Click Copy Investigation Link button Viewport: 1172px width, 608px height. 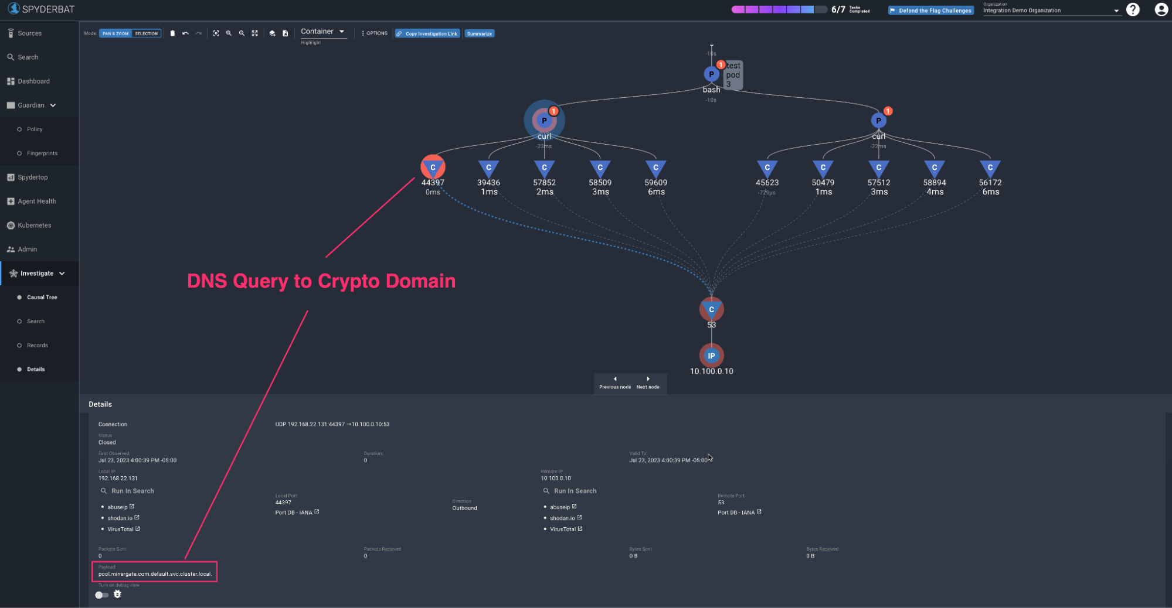click(x=427, y=33)
